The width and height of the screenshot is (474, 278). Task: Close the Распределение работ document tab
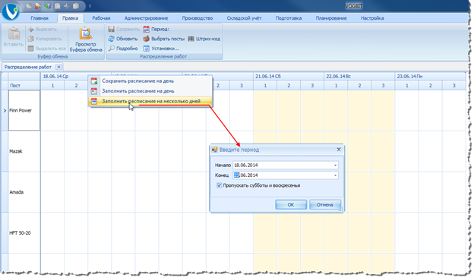tap(59, 67)
